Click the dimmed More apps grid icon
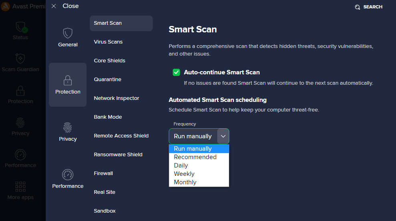 (20, 186)
